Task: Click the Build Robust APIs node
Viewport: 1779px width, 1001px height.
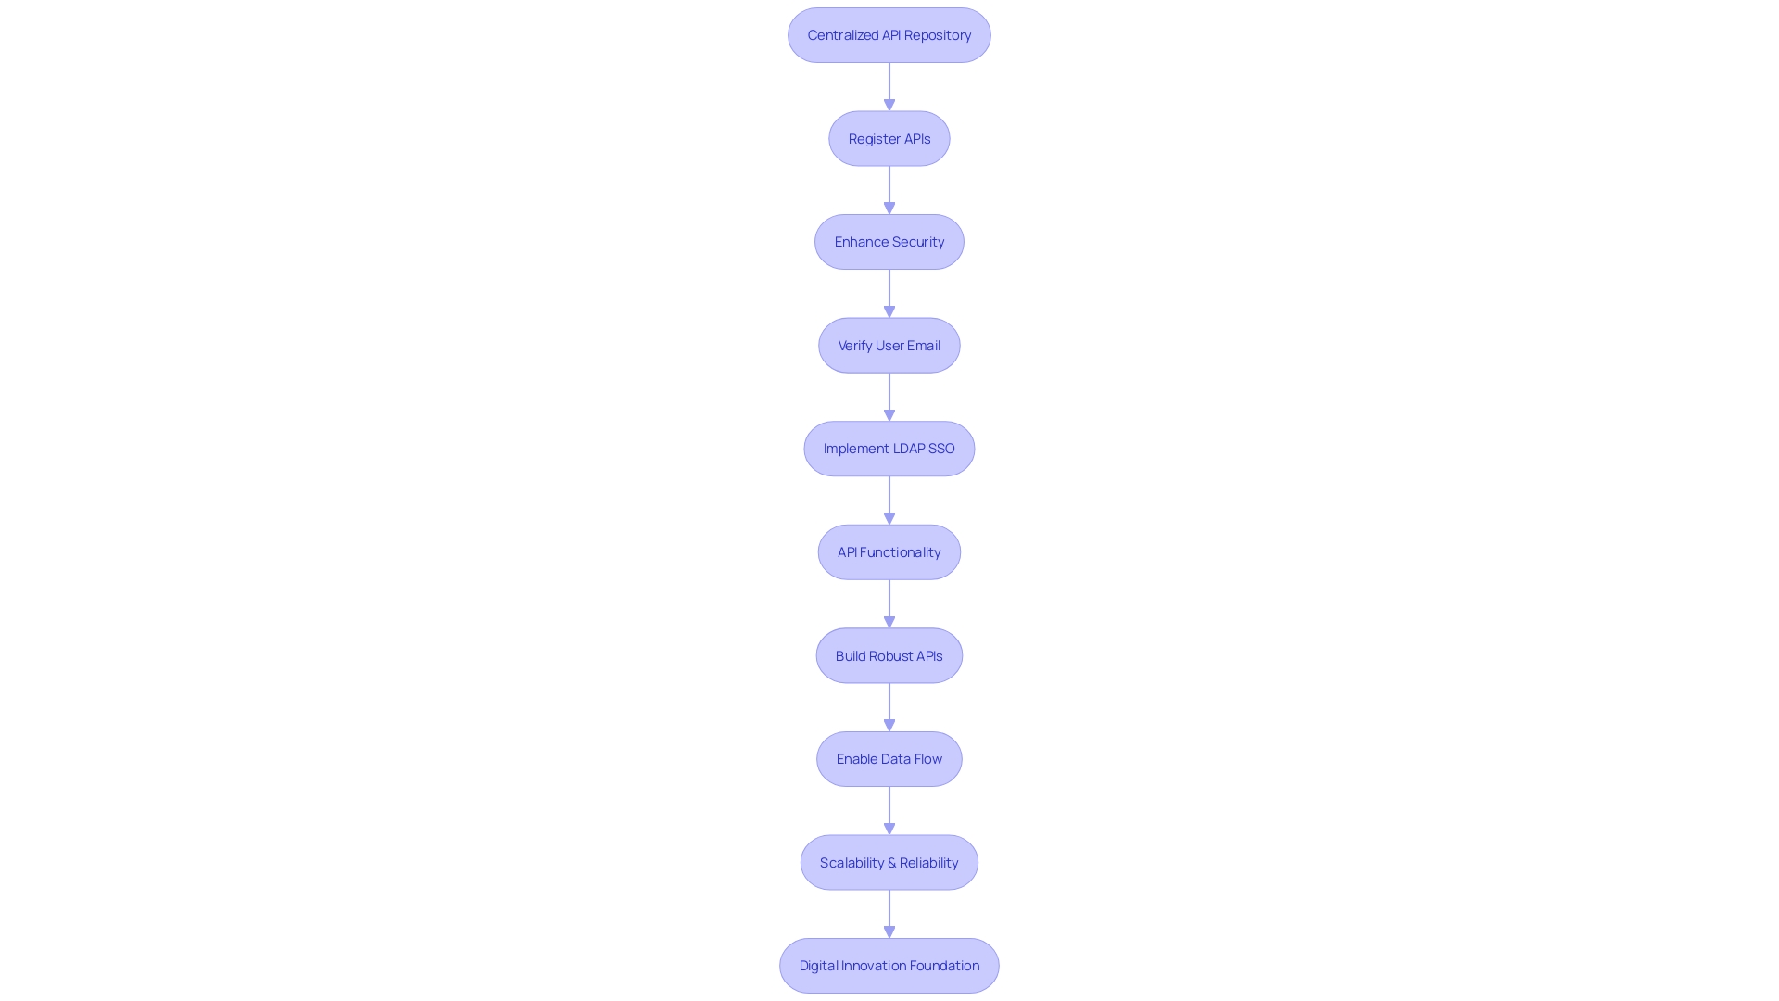Action: pyautogui.click(x=889, y=655)
